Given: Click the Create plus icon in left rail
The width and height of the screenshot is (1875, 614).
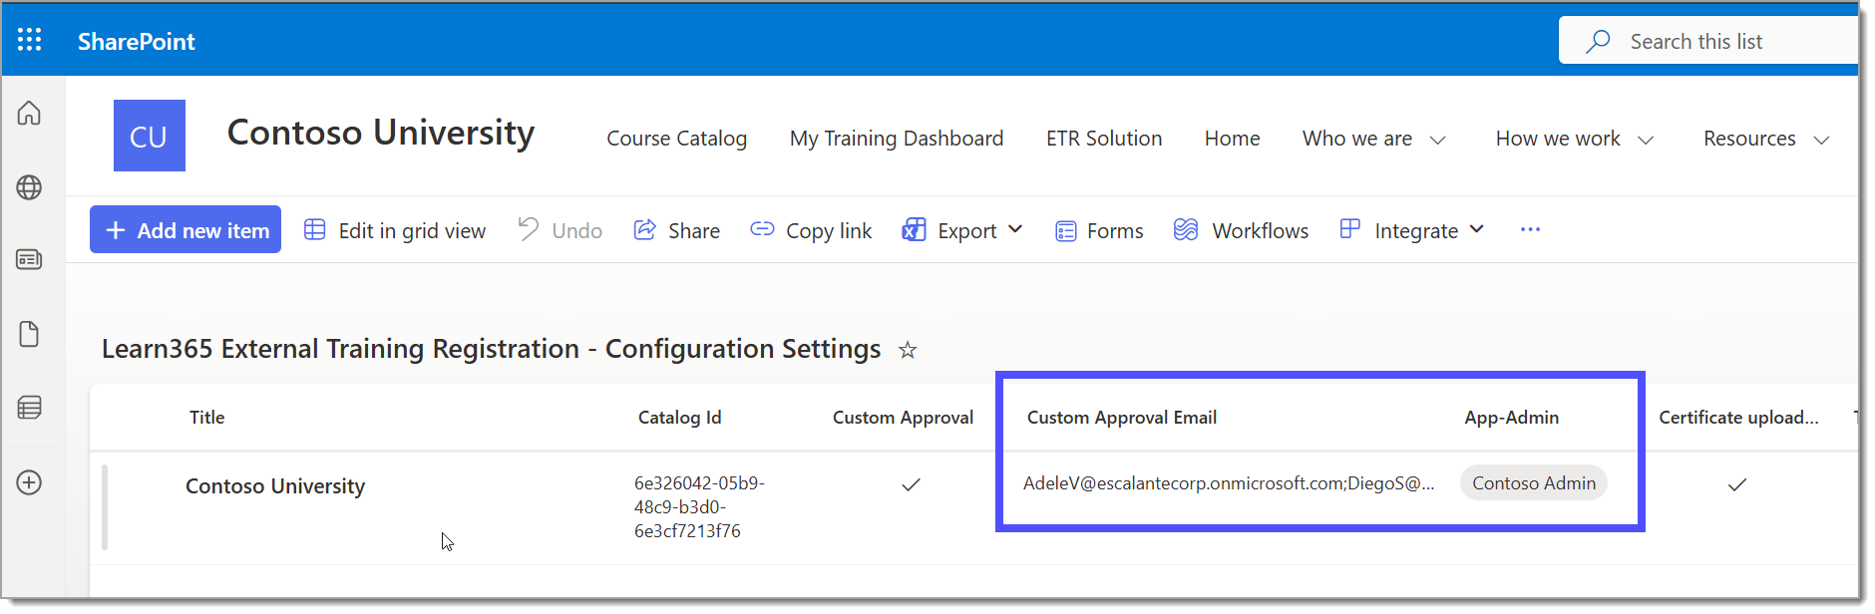Looking at the screenshot, I should [x=29, y=482].
